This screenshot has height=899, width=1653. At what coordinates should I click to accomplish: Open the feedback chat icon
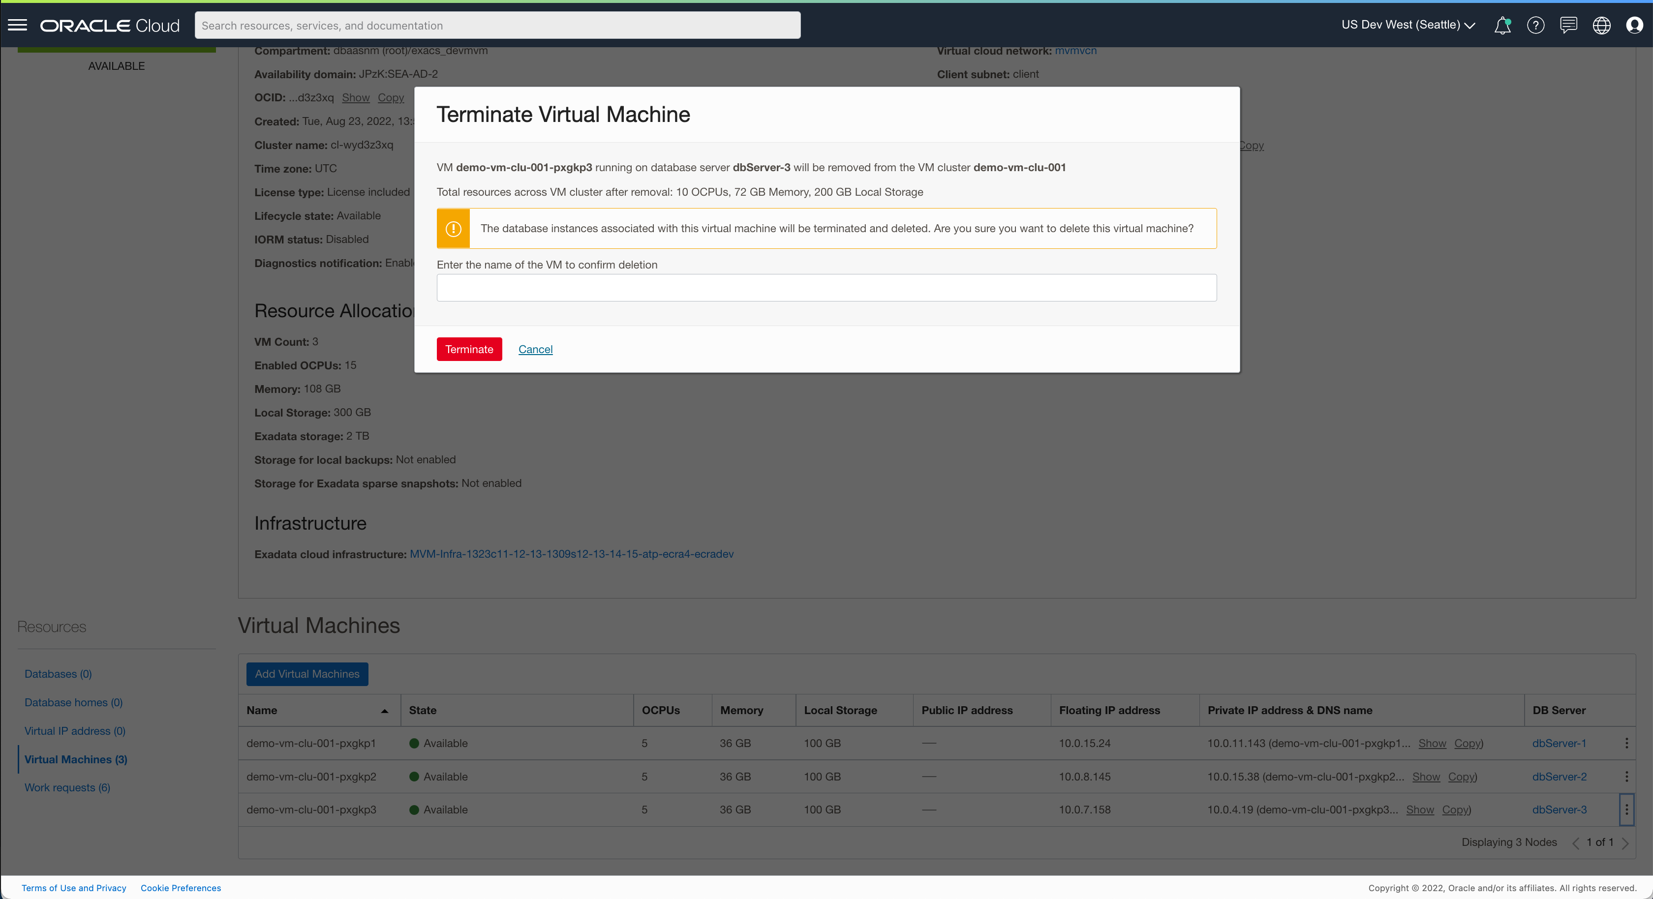tap(1569, 25)
